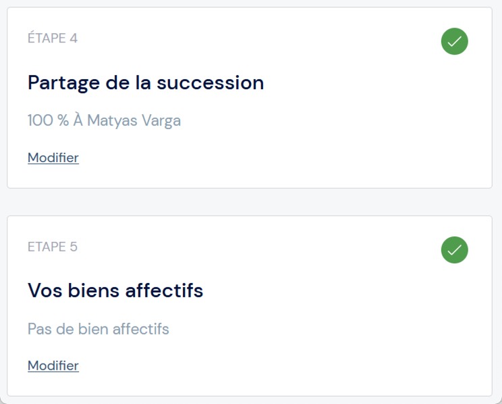Click the green checkmark icon for Étape 4
The width and height of the screenshot is (502, 404).
[x=454, y=41]
